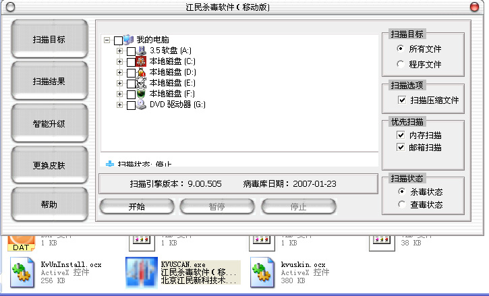The image size is (489, 296).
Task: Click the KvUnInstall.ocx file name
Action: tap(71, 264)
